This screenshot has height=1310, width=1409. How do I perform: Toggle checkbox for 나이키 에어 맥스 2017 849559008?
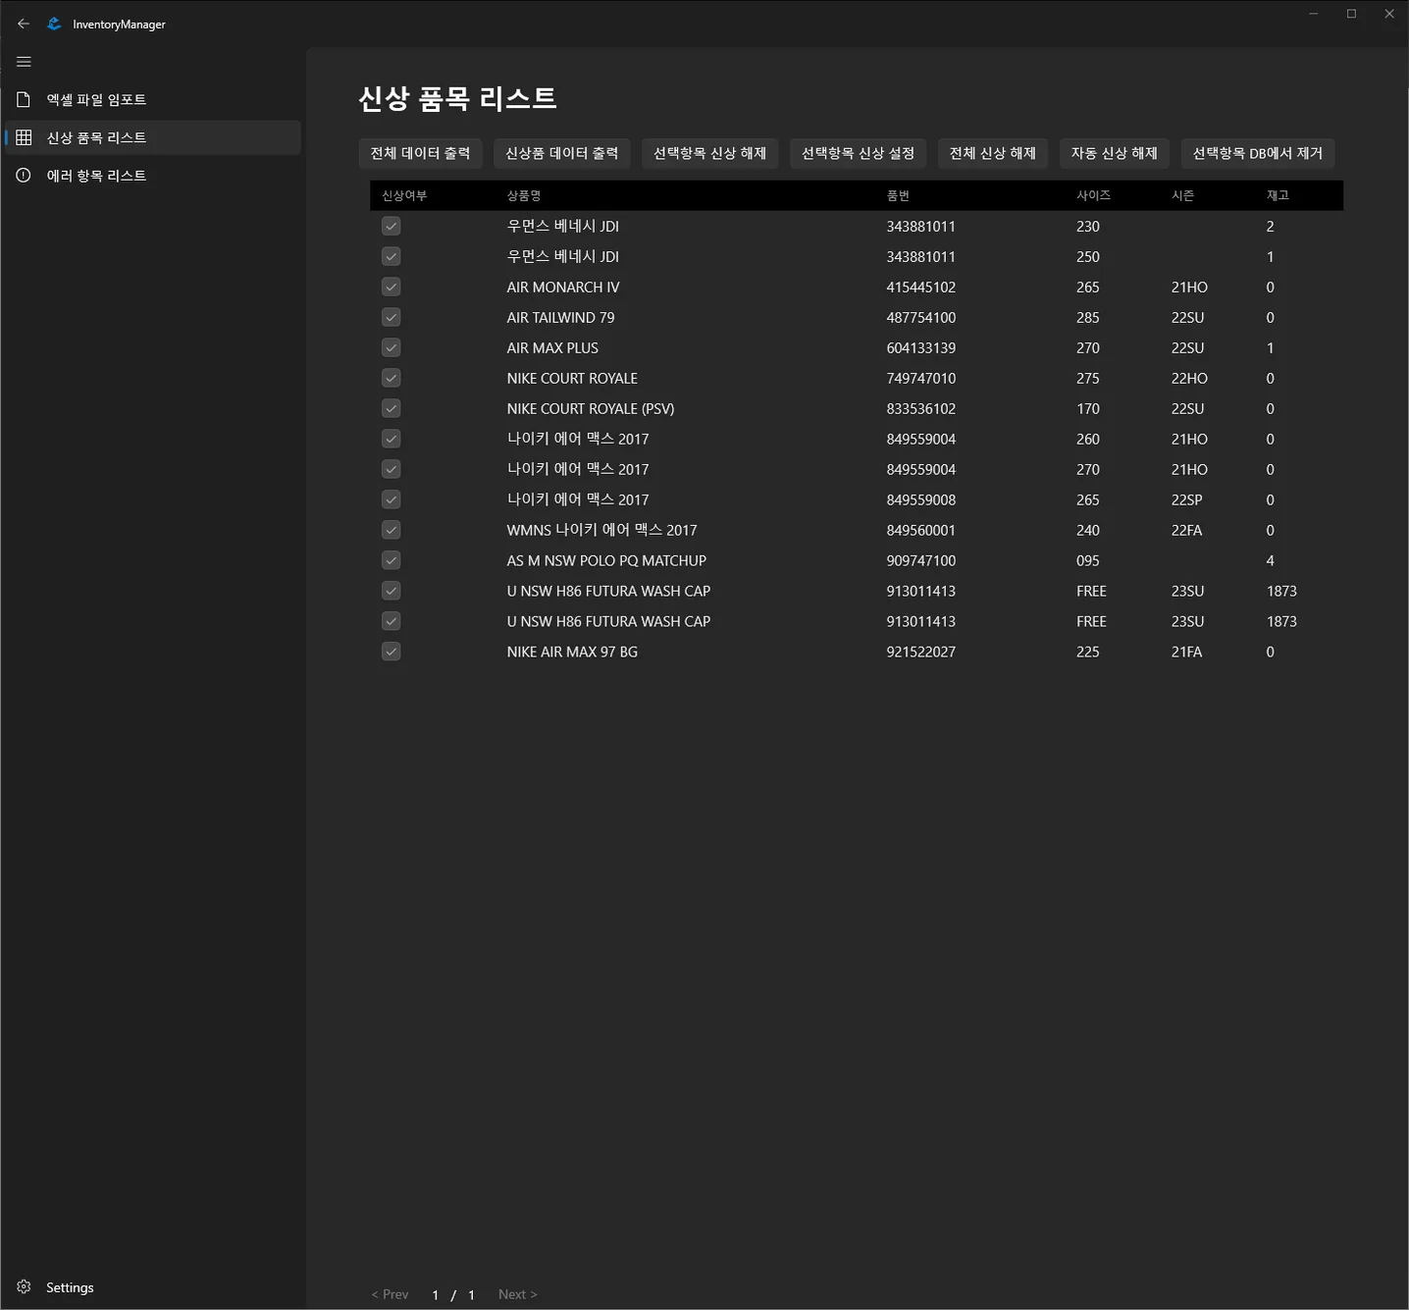(x=391, y=499)
